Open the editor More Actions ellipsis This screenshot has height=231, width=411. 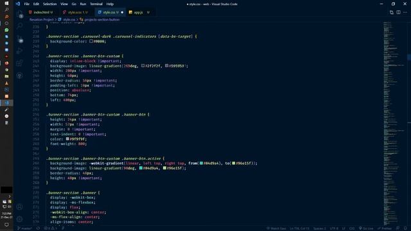pyautogui.click(x=405, y=12)
